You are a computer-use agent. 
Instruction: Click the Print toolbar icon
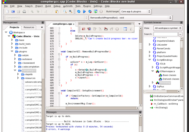24,12
